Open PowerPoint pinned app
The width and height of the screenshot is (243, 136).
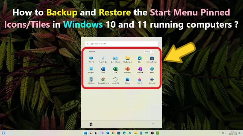(x=127, y=70)
